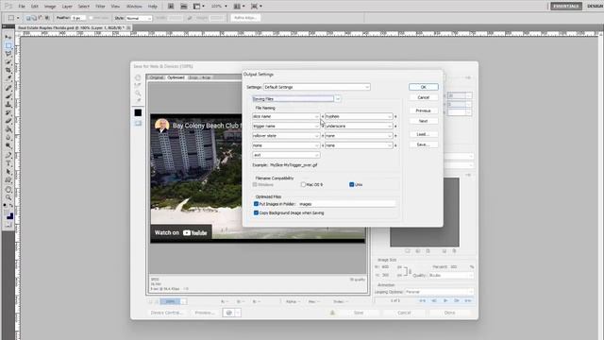Viewport: 604px width, 340px height.
Task: Open the slice name dropdown
Action: (286, 116)
